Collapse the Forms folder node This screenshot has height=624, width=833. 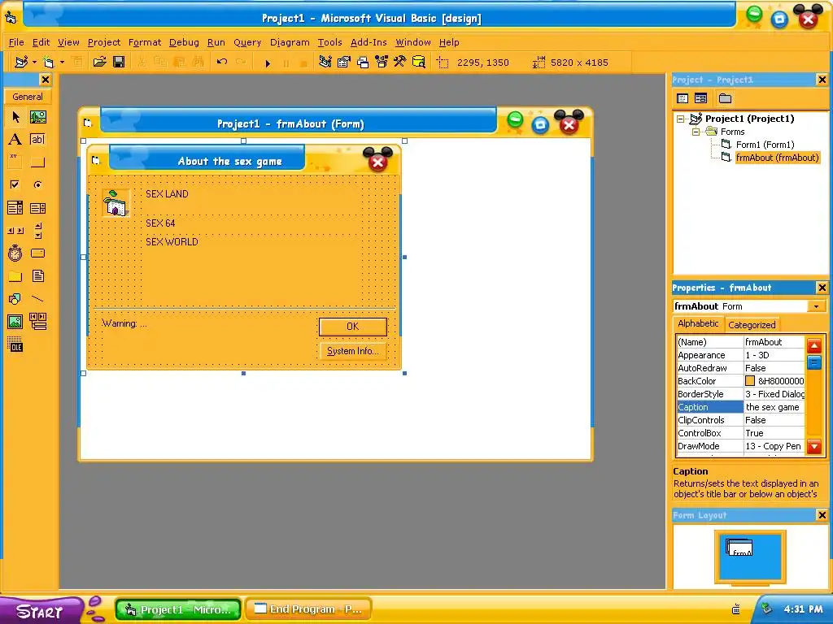[x=696, y=132]
